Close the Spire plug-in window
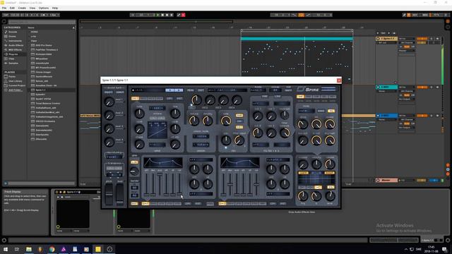Image resolution: width=452 pixels, height=254 pixels. click(x=339, y=80)
